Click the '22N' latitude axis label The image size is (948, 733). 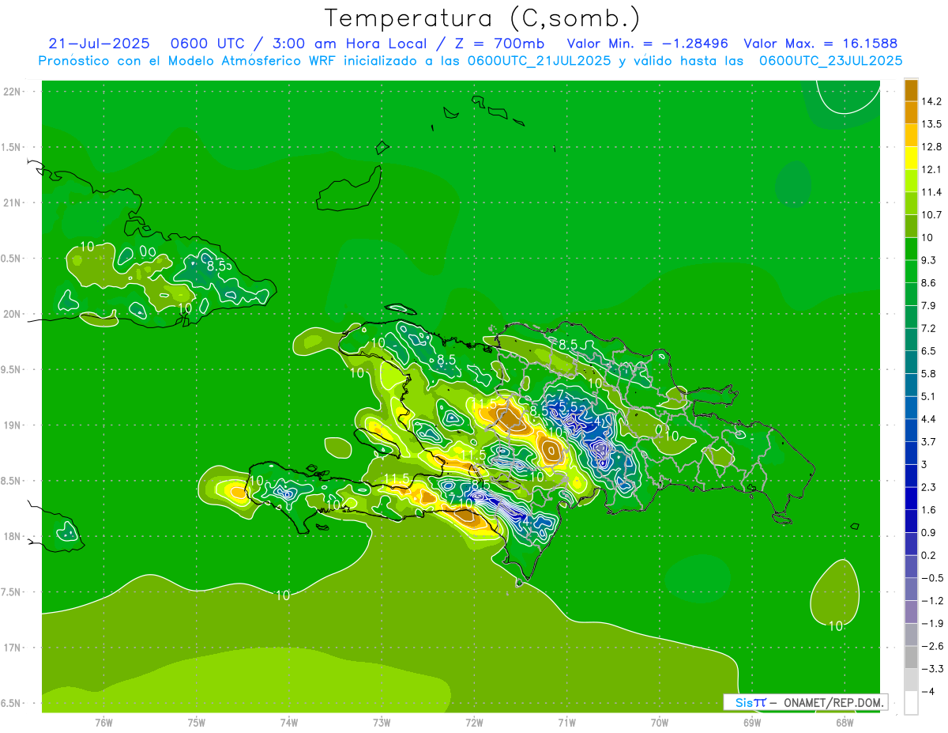(x=13, y=91)
